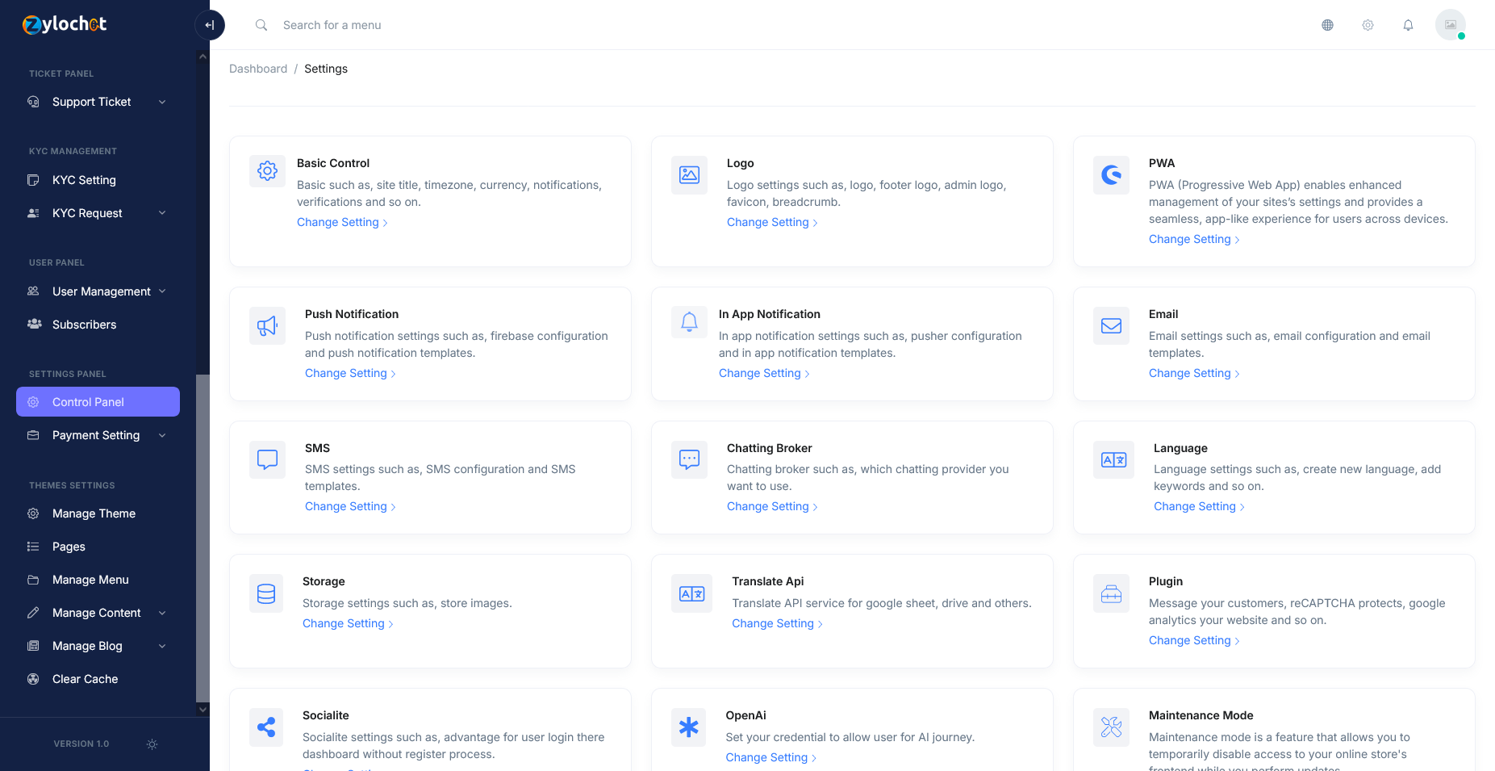Screen dimensions: 1495x771
Task: Open Pages in the sidebar
Action: (x=98, y=547)
